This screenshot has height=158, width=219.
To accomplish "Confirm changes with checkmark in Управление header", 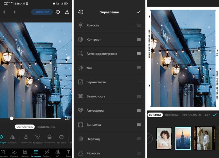I will pyautogui.click(x=138, y=12).
